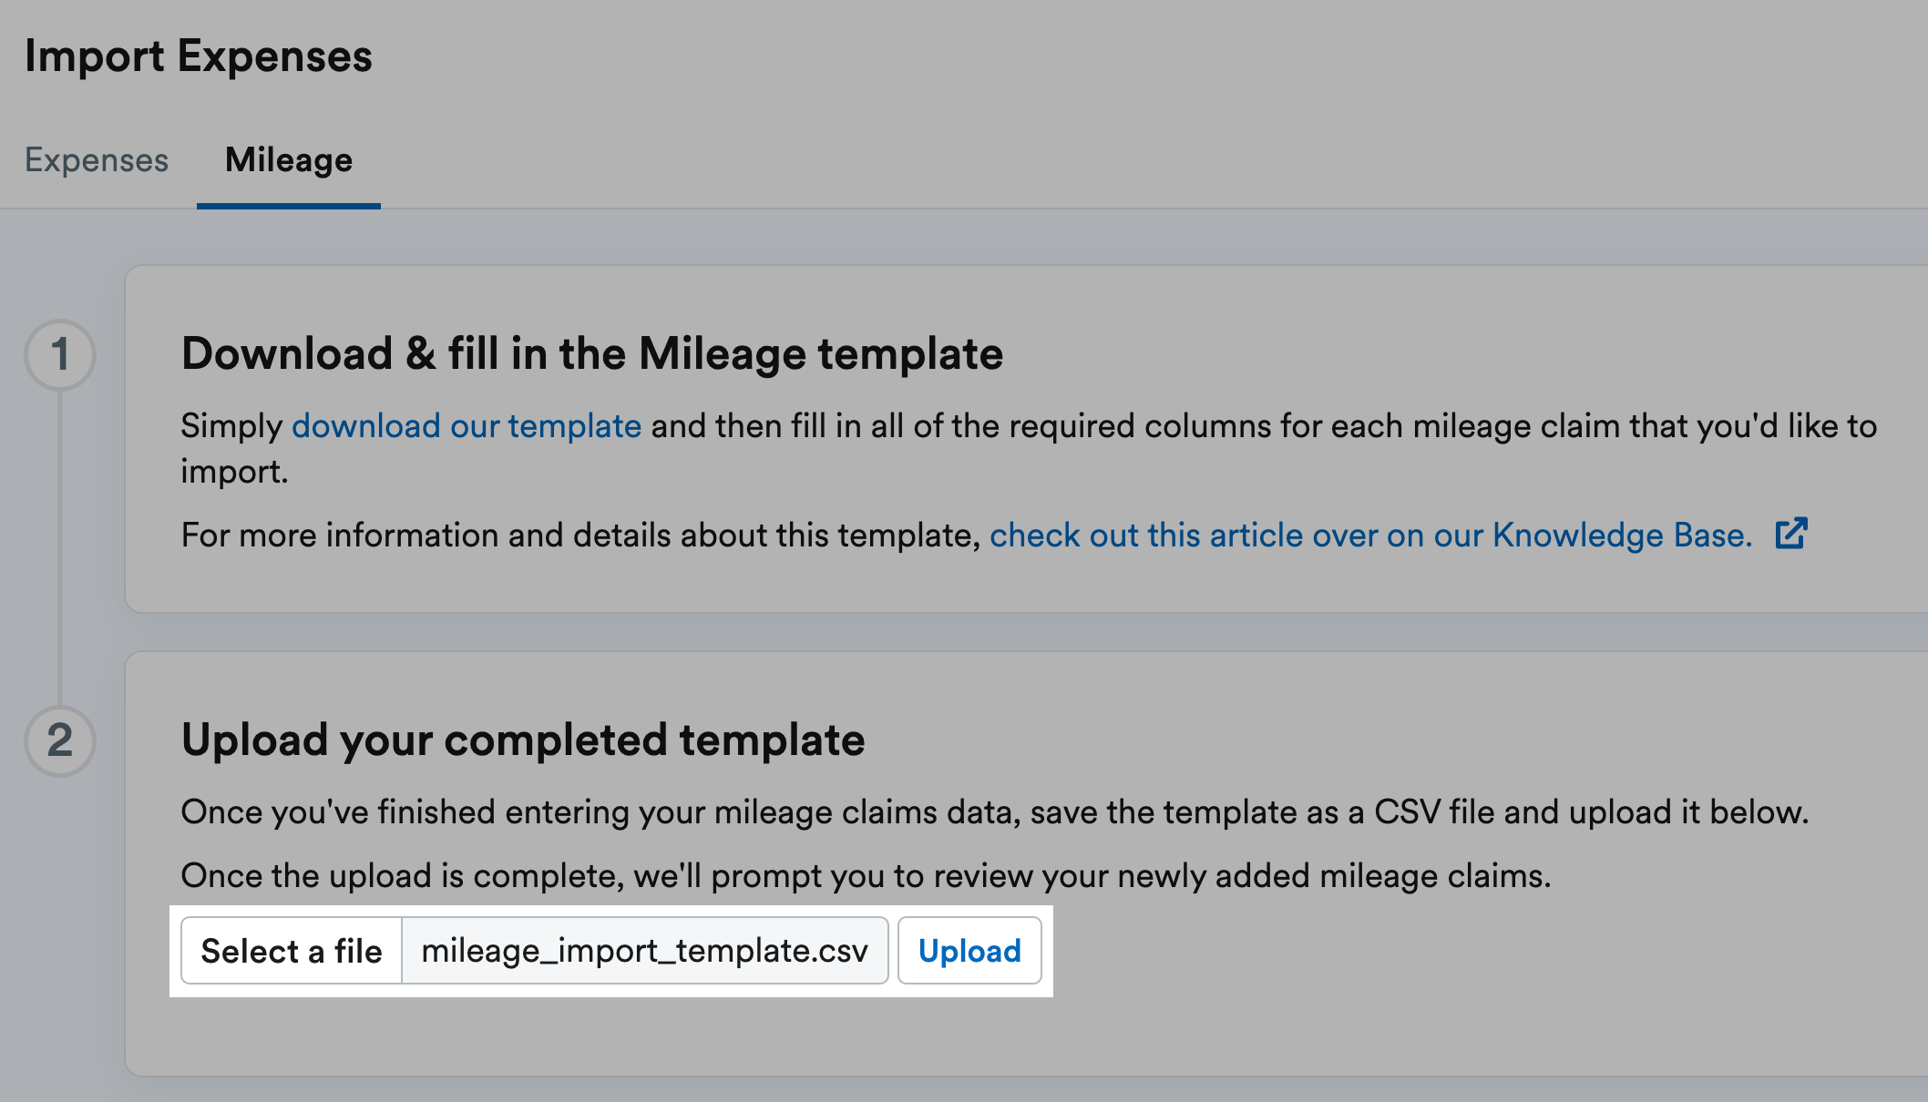The height and width of the screenshot is (1102, 1928).
Task: Click the vertical line connecting steps 1 and 2
Action: tap(60, 547)
